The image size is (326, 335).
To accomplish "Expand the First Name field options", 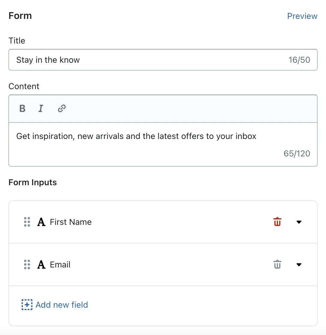I will [x=299, y=222].
